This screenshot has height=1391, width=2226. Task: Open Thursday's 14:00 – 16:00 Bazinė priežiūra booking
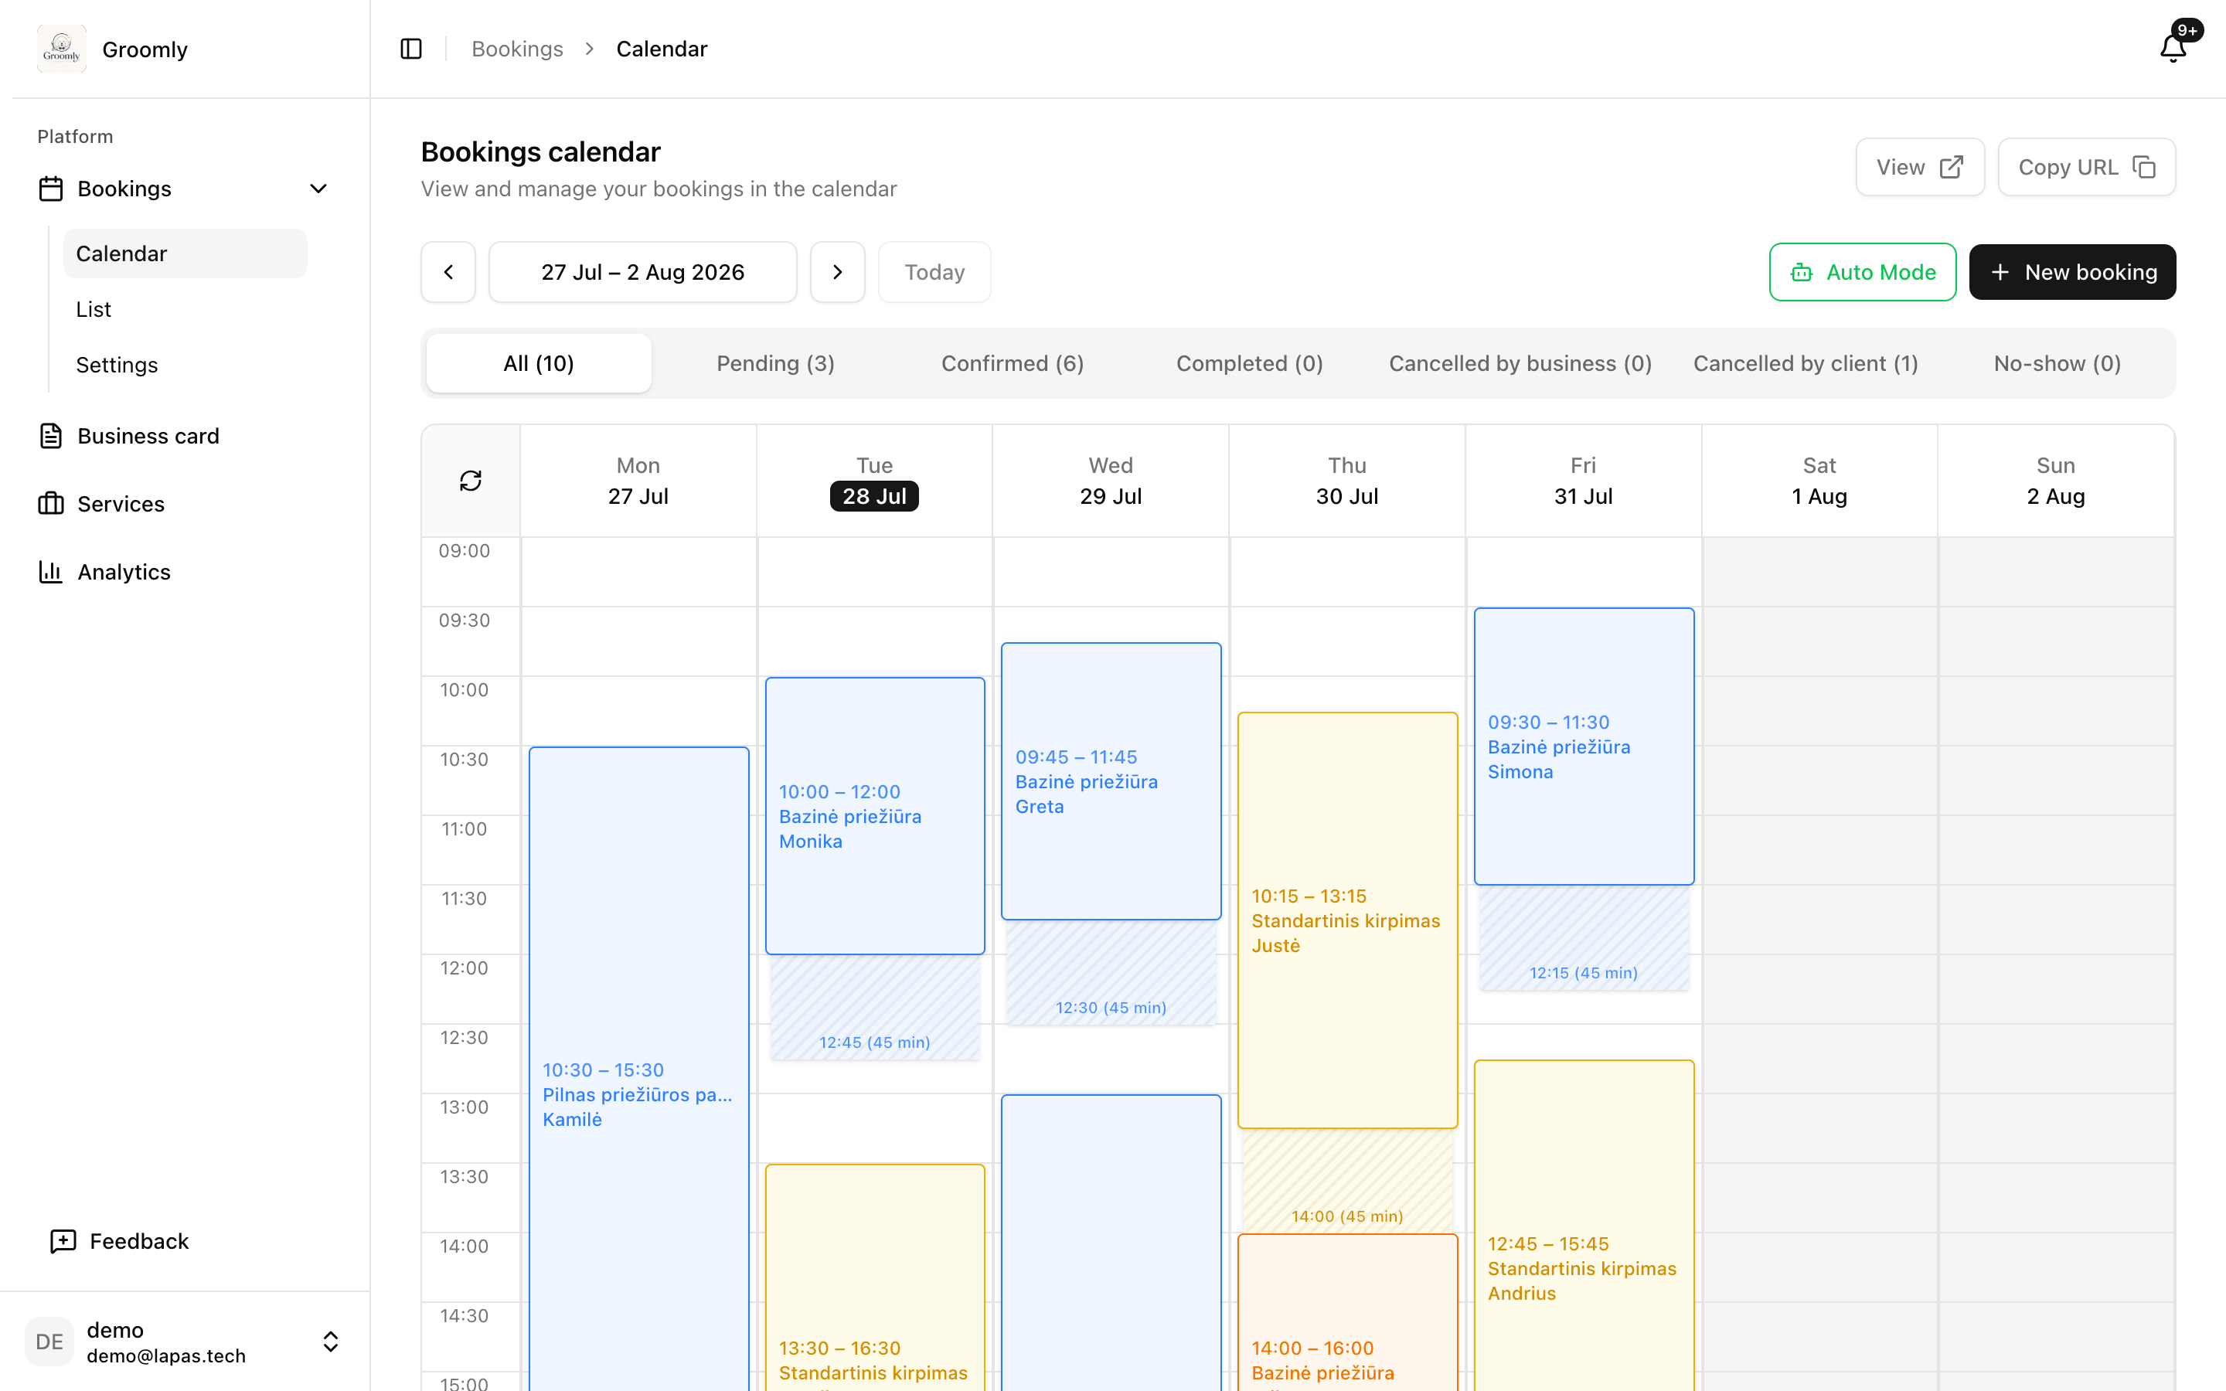[1347, 1313]
